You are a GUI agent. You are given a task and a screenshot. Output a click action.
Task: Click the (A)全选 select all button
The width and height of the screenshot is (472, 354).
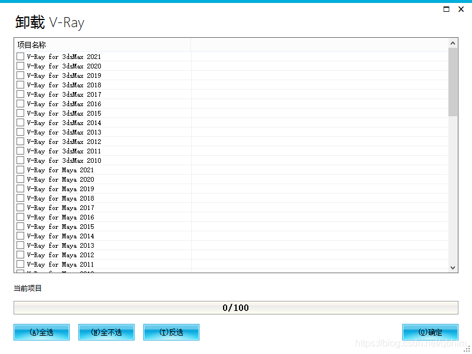tap(41, 332)
